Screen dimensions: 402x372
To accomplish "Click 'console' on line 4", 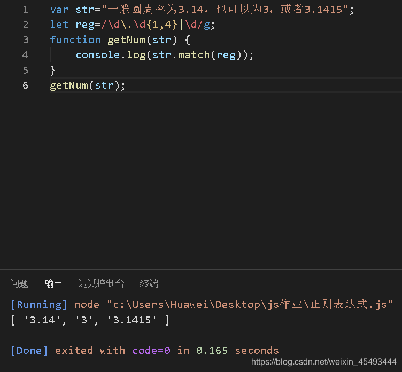I will (98, 55).
